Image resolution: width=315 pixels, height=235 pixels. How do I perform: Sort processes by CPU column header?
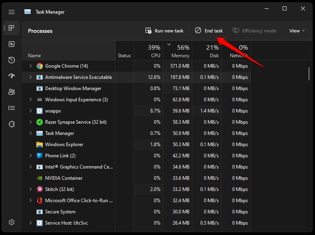click(148, 51)
